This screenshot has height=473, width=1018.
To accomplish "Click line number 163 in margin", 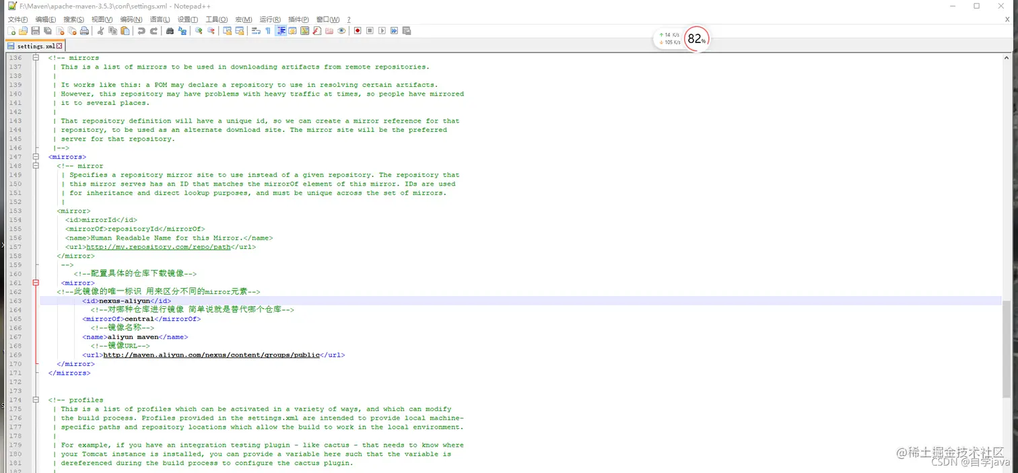I will [x=15, y=301].
